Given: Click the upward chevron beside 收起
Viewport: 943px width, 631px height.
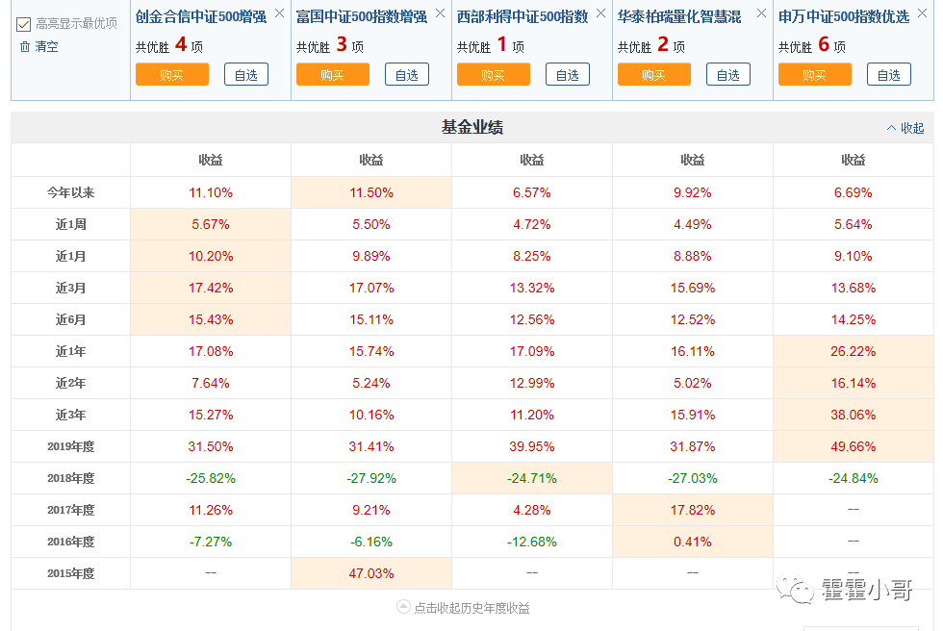Looking at the screenshot, I should 893,126.
